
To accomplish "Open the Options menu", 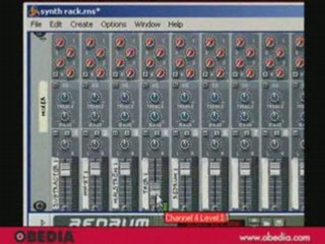I will pyautogui.click(x=113, y=24).
